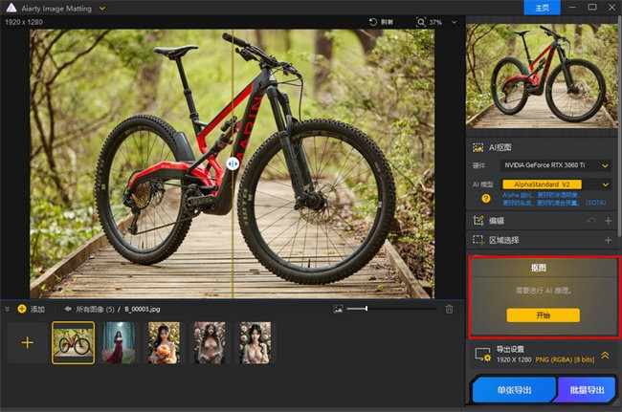622x412 pixels.
Task: Maximize the Aiarty window
Action: pyautogui.click(x=592, y=7)
